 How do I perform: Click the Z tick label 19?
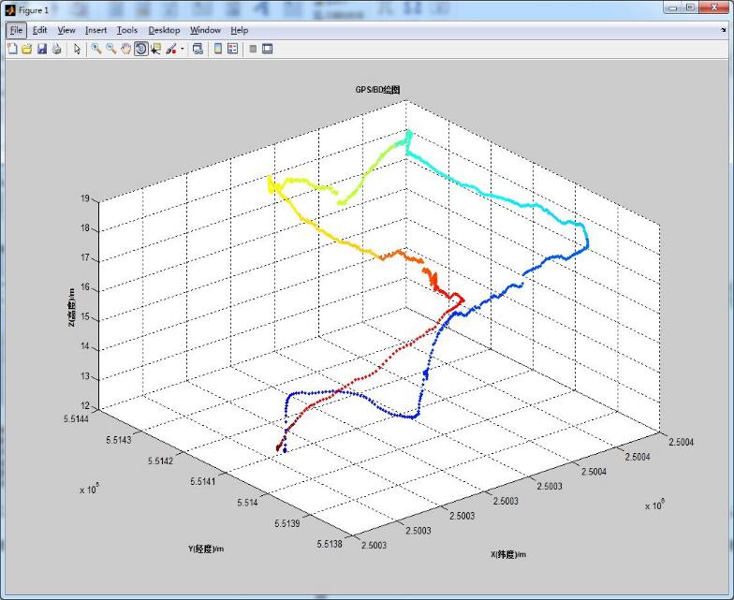84,198
